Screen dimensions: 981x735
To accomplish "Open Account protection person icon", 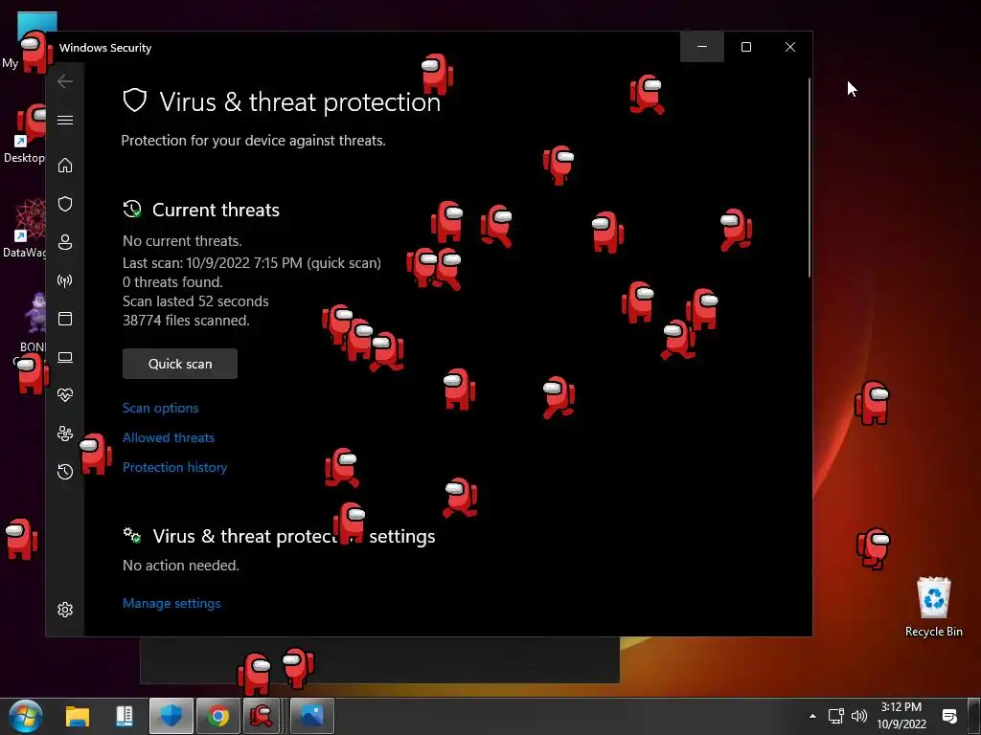I will [65, 242].
